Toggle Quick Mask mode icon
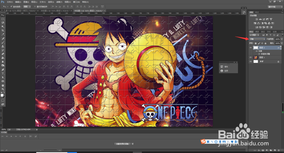Image resolution: width=284 pixels, height=153 pixels. click(3, 100)
